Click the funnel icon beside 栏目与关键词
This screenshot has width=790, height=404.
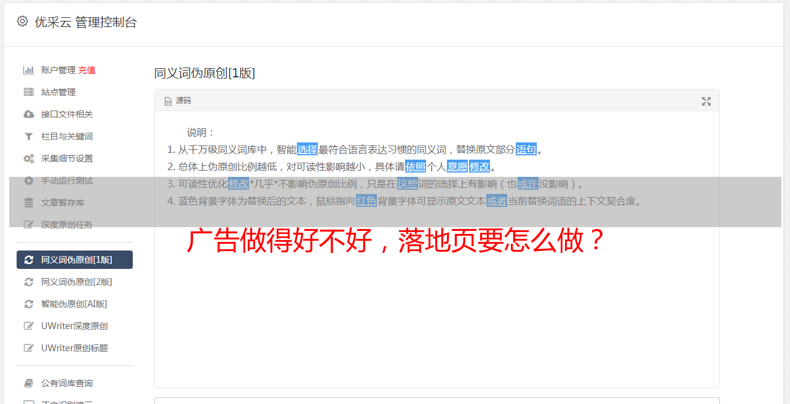coord(28,136)
